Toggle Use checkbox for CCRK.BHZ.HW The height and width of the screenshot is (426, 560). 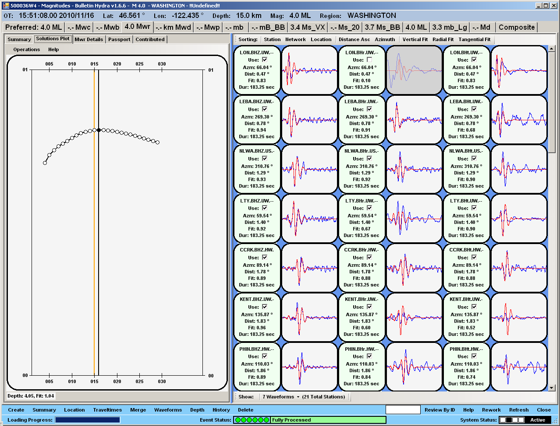tap(265, 257)
